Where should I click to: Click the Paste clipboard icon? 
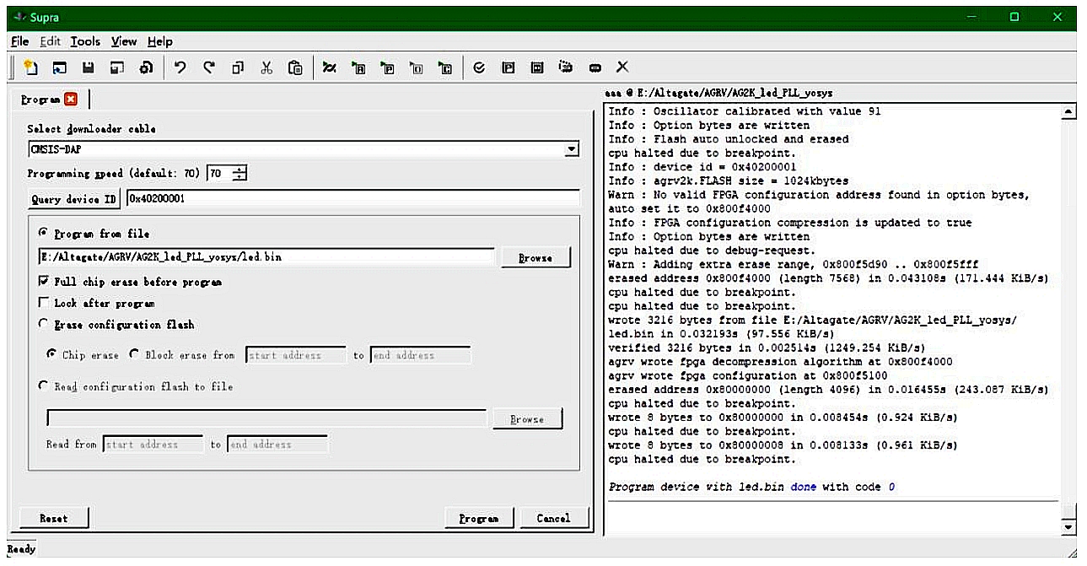pos(295,67)
